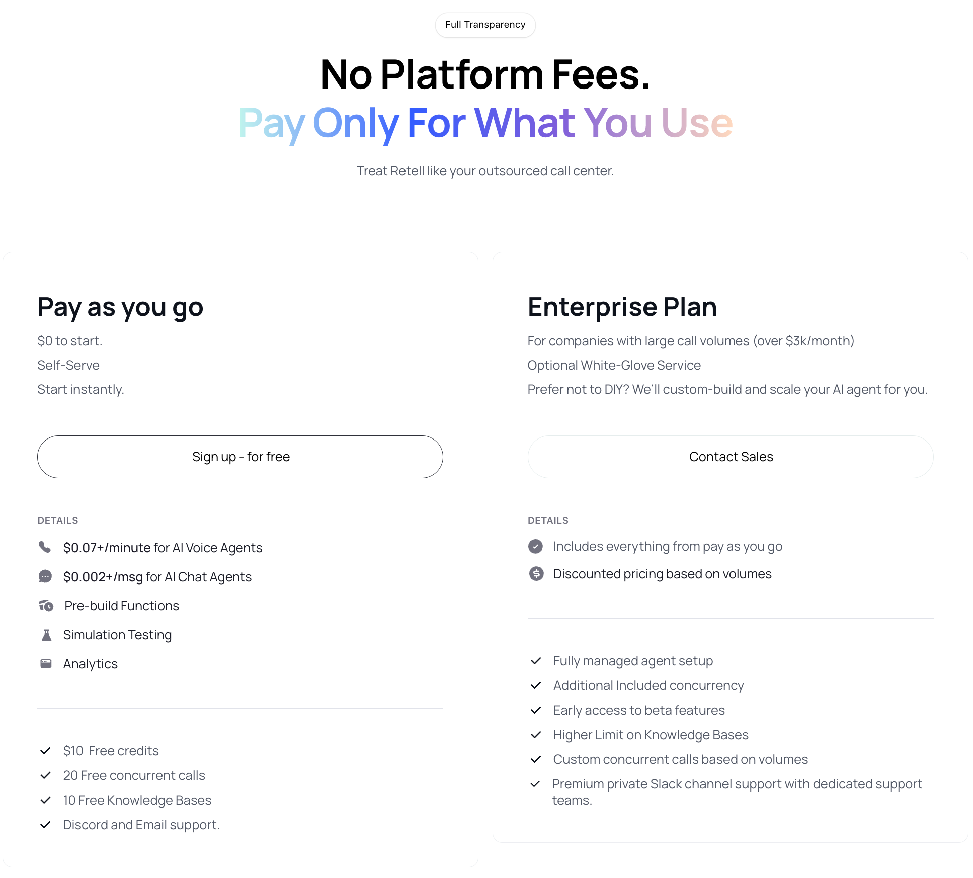Select the chat bubble icon for AI Chat Agents
Viewport: 973px width, 878px height.
45,576
